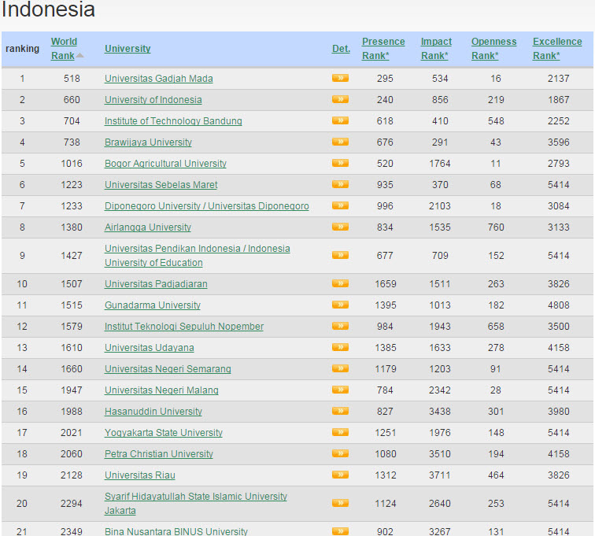Click details arrow for Diponegoro University
The width and height of the screenshot is (595, 536).
pyautogui.click(x=340, y=205)
